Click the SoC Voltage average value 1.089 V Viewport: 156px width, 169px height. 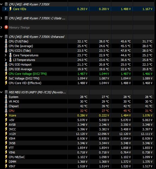(x=147, y=78)
